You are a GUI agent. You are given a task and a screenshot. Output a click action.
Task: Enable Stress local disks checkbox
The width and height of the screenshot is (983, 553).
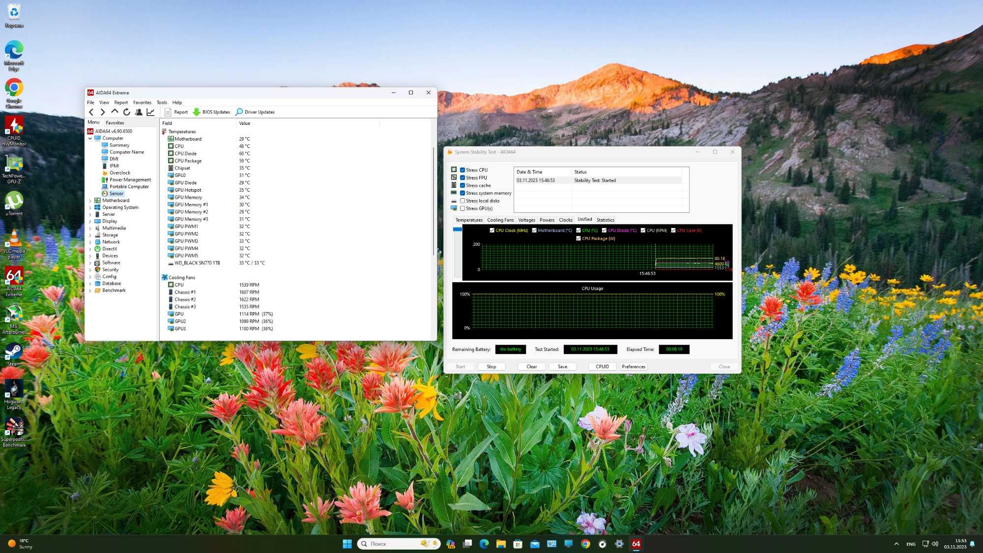pyautogui.click(x=463, y=201)
